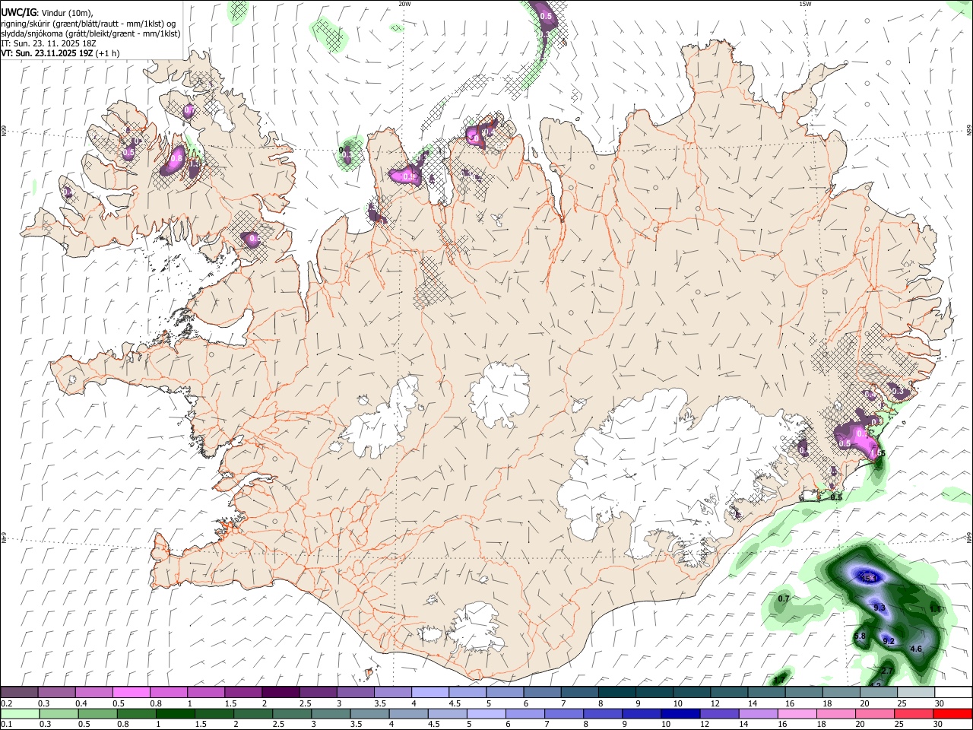Click the dark purple 2–2.5 snow legend swatch
Image resolution: width=973 pixels, height=730 pixels.
280,693
